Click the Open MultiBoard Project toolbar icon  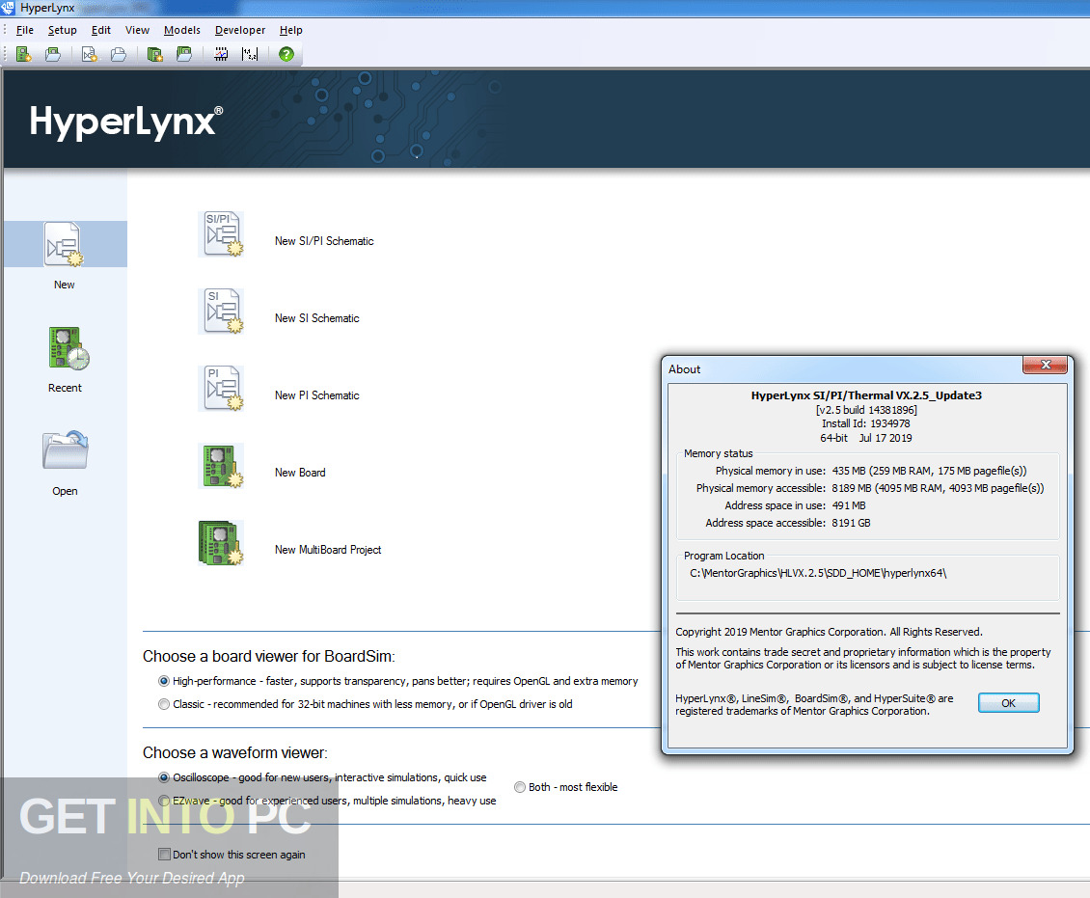[184, 54]
